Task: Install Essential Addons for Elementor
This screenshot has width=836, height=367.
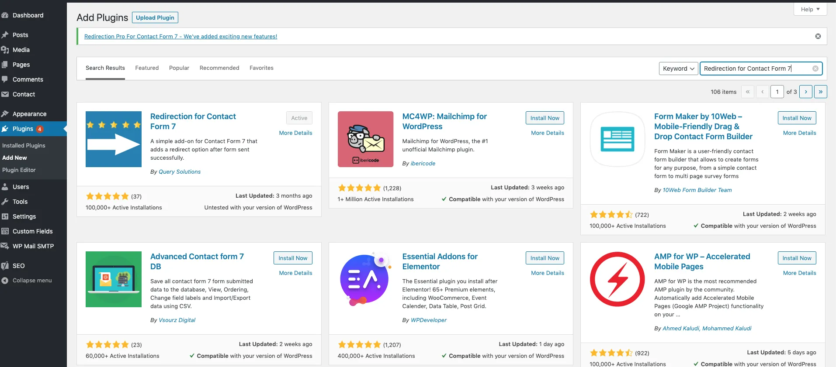Action: tap(545, 258)
